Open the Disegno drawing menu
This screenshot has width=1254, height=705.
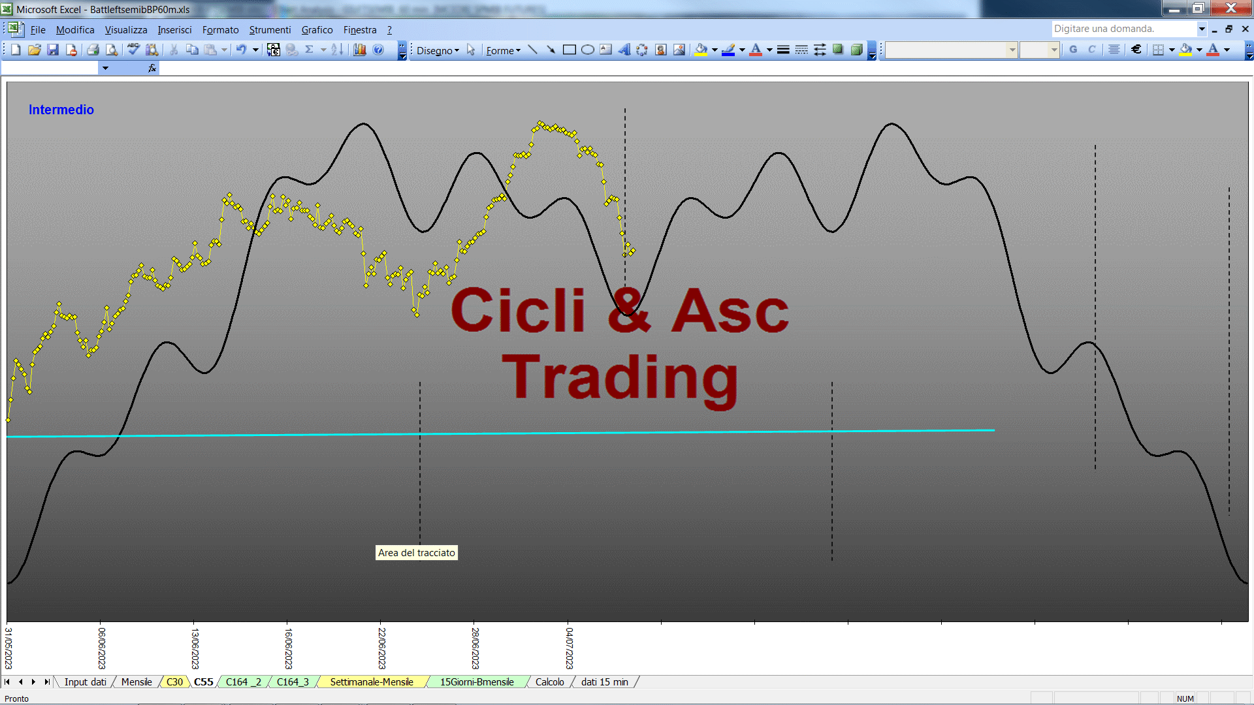(x=438, y=50)
